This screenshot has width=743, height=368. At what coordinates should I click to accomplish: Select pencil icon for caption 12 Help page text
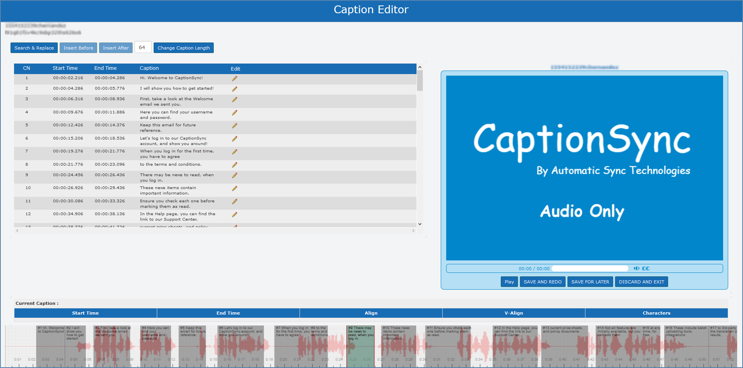(x=234, y=214)
